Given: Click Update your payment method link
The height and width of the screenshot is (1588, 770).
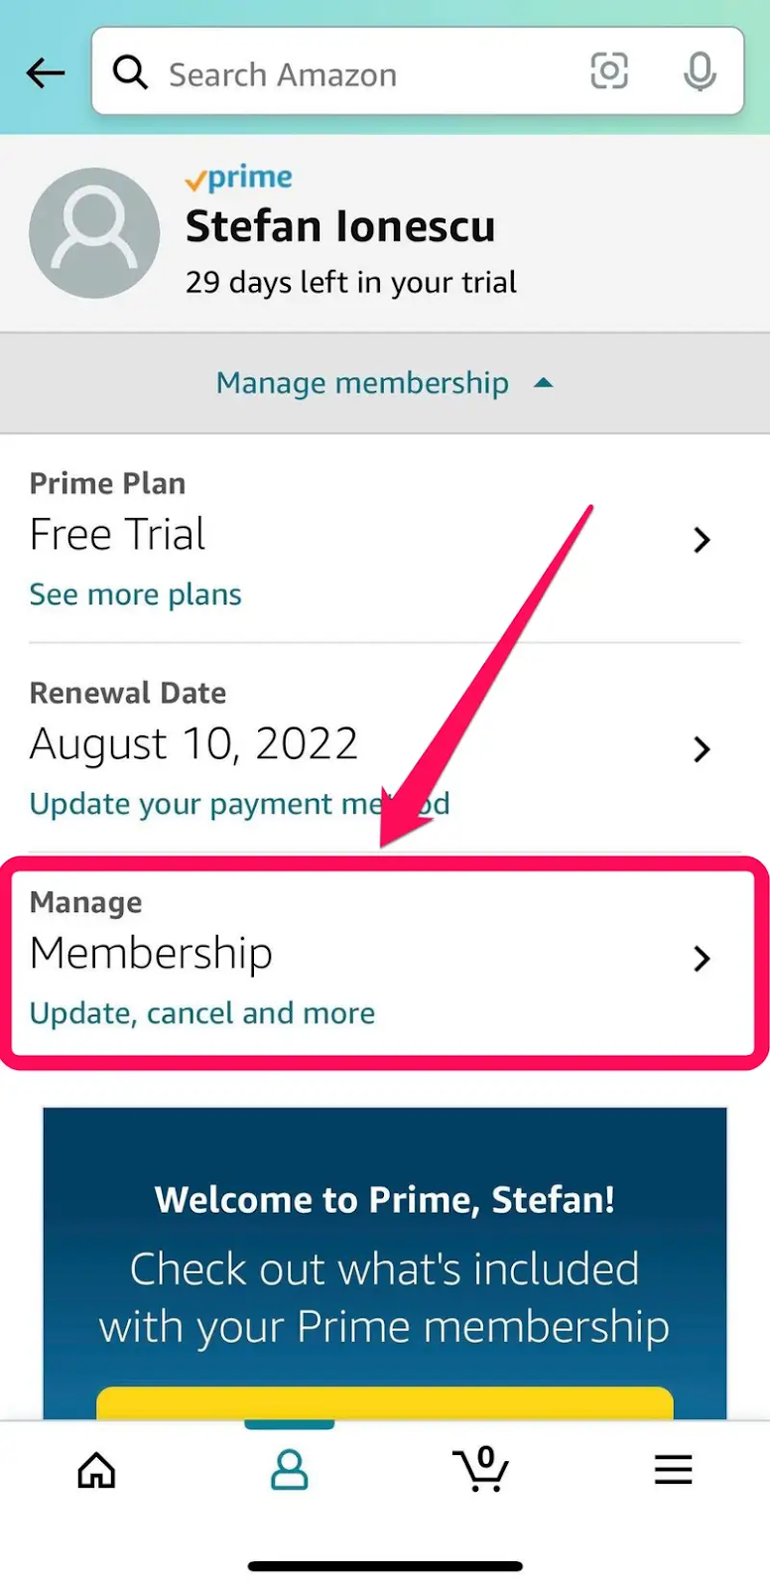Looking at the screenshot, I should 238,804.
